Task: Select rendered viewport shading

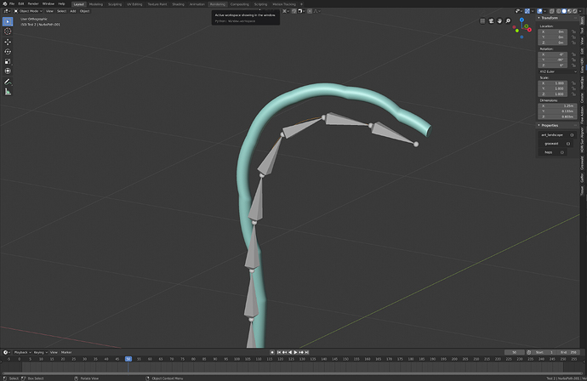Action: tap(574, 11)
